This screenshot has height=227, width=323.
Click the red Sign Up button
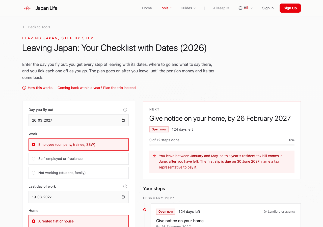pos(290,8)
